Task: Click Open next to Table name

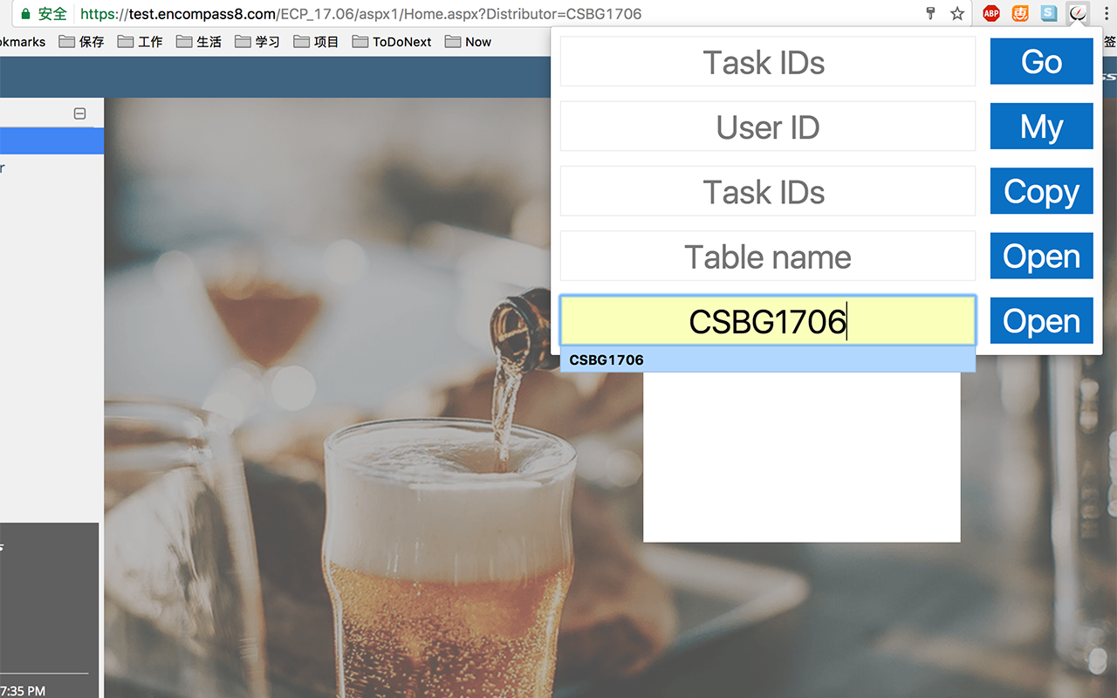Action: (1041, 256)
